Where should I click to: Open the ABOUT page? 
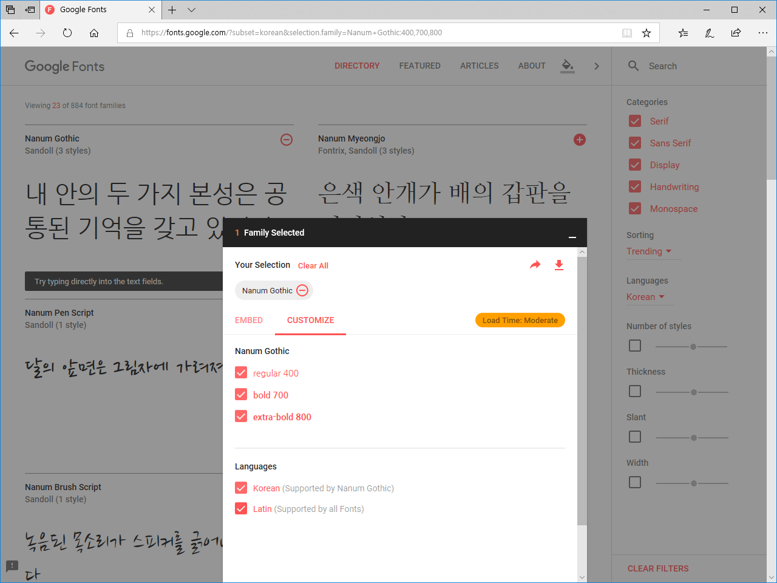pyautogui.click(x=532, y=66)
